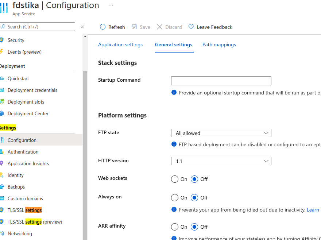
Task: Click the Leave Feedback heart icon
Action: point(191,27)
